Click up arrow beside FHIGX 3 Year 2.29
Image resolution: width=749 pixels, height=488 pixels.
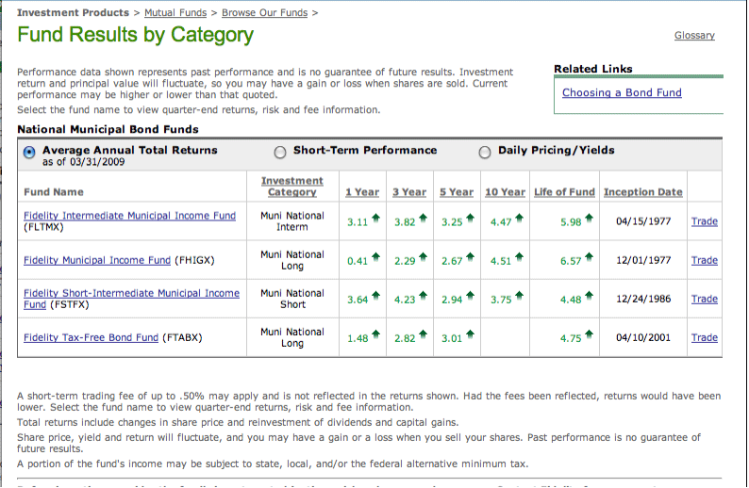(424, 257)
